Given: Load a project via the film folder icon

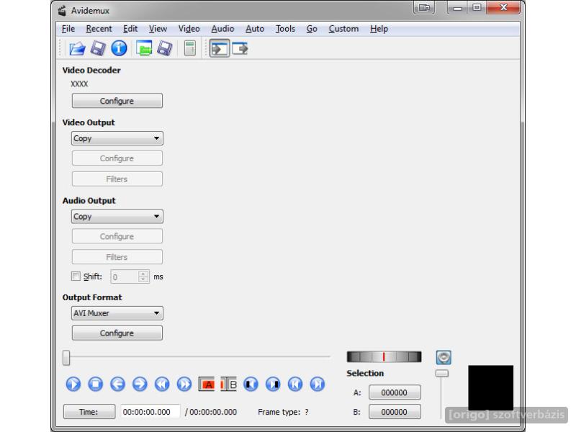Looking at the screenshot, I should [x=144, y=48].
